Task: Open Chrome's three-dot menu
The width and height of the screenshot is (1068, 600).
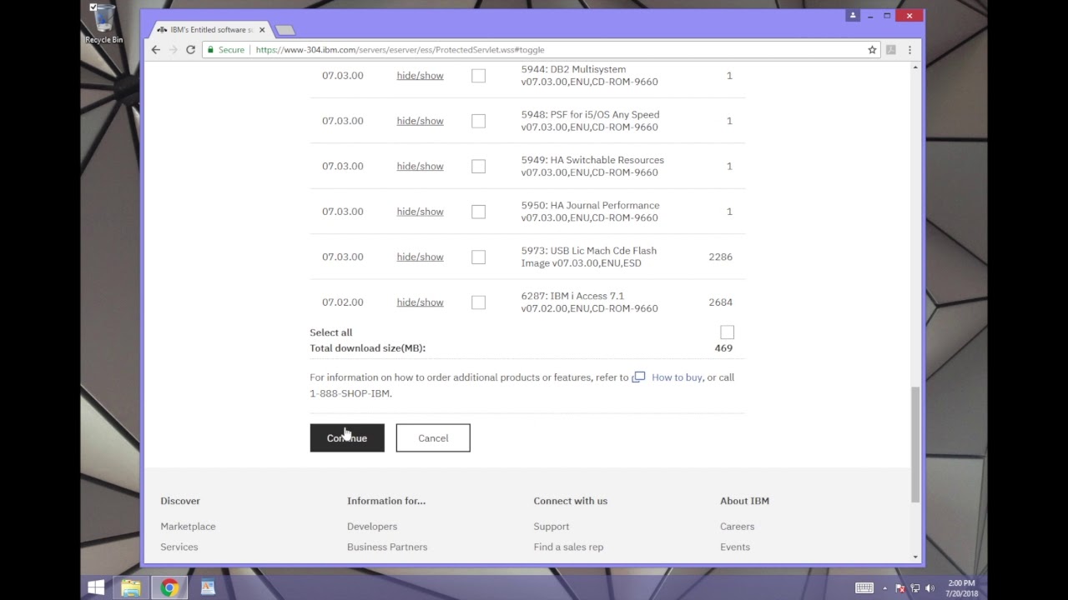Action: [909, 50]
